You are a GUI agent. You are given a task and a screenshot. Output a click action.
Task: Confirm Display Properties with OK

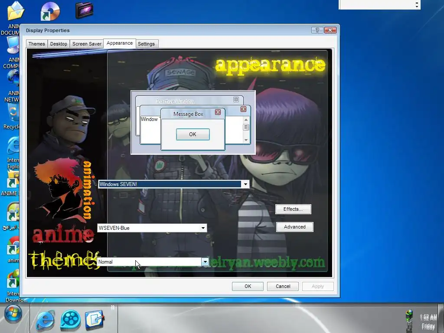pos(248,286)
